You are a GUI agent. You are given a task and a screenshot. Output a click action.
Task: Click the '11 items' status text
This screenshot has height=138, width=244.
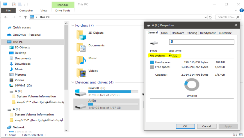pos(10,135)
